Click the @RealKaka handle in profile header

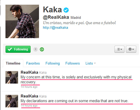pos(56,17)
